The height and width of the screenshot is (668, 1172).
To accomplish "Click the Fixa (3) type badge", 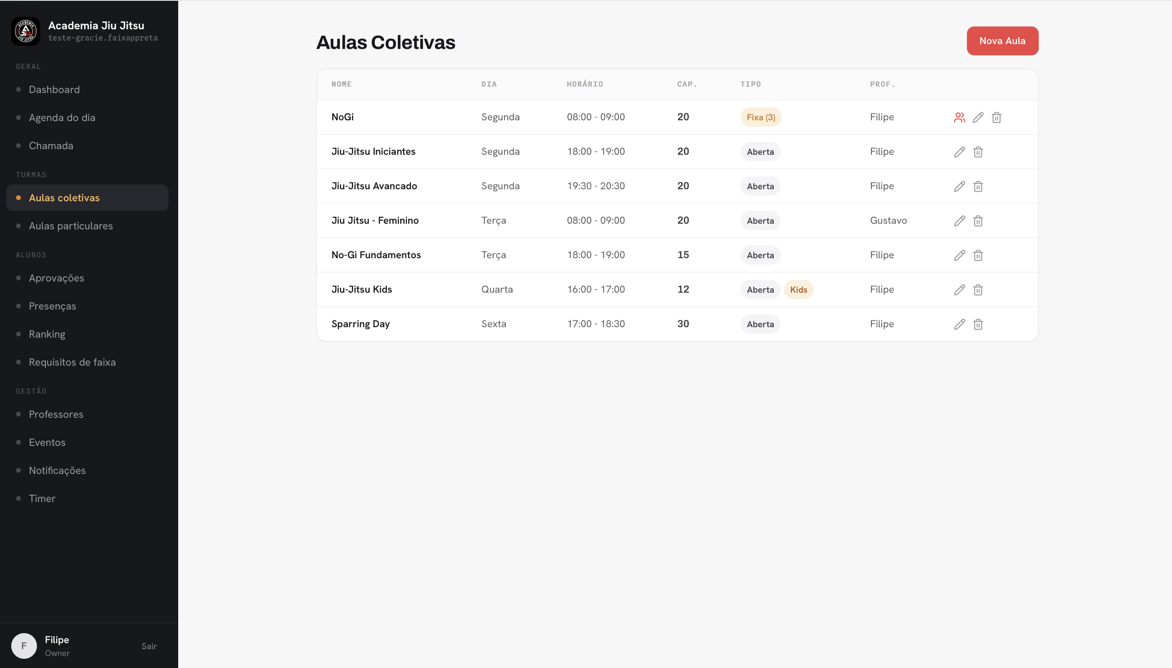I will pos(761,117).
